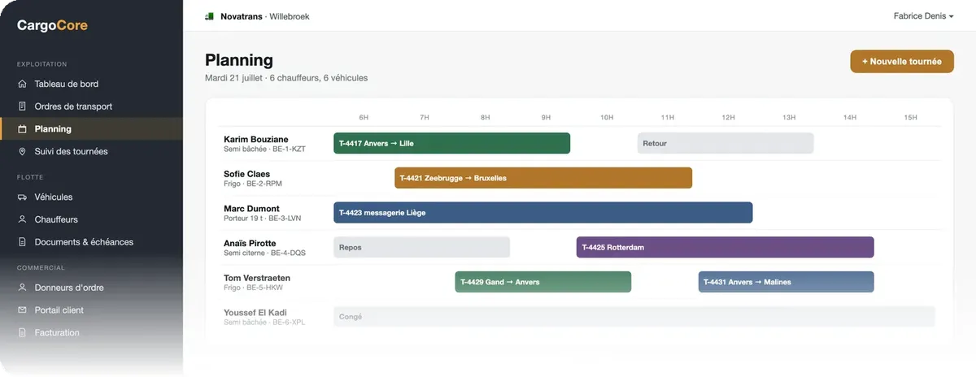
Task: Select tour T-4425 Rotterdam
Action: 725,247
